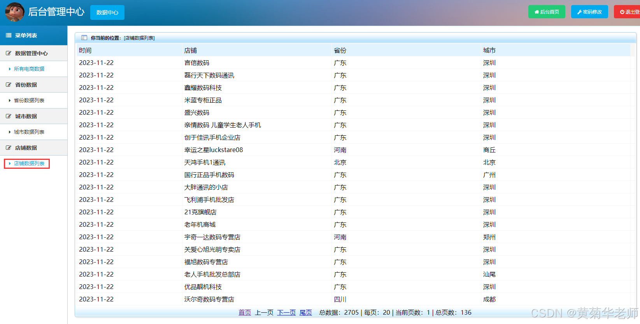
Task: Select shop name 优品靓机科技
Action: tap(203, 287)
